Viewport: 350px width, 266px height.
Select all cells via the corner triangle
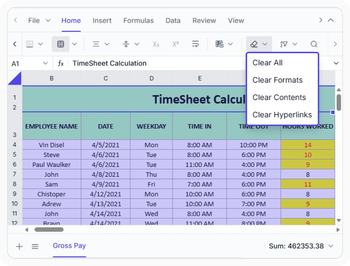pyautogui.click(x=15, y=78)
